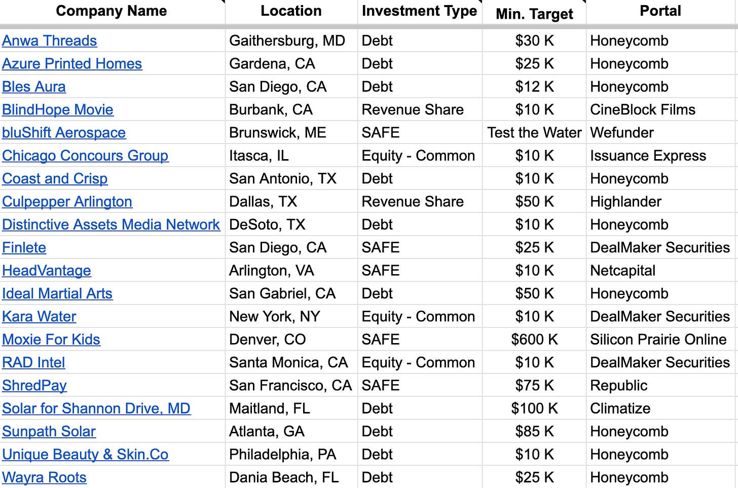Open the ShredPay link
Viewport: 738px width, 488px height.
click(x=34, y=386)
